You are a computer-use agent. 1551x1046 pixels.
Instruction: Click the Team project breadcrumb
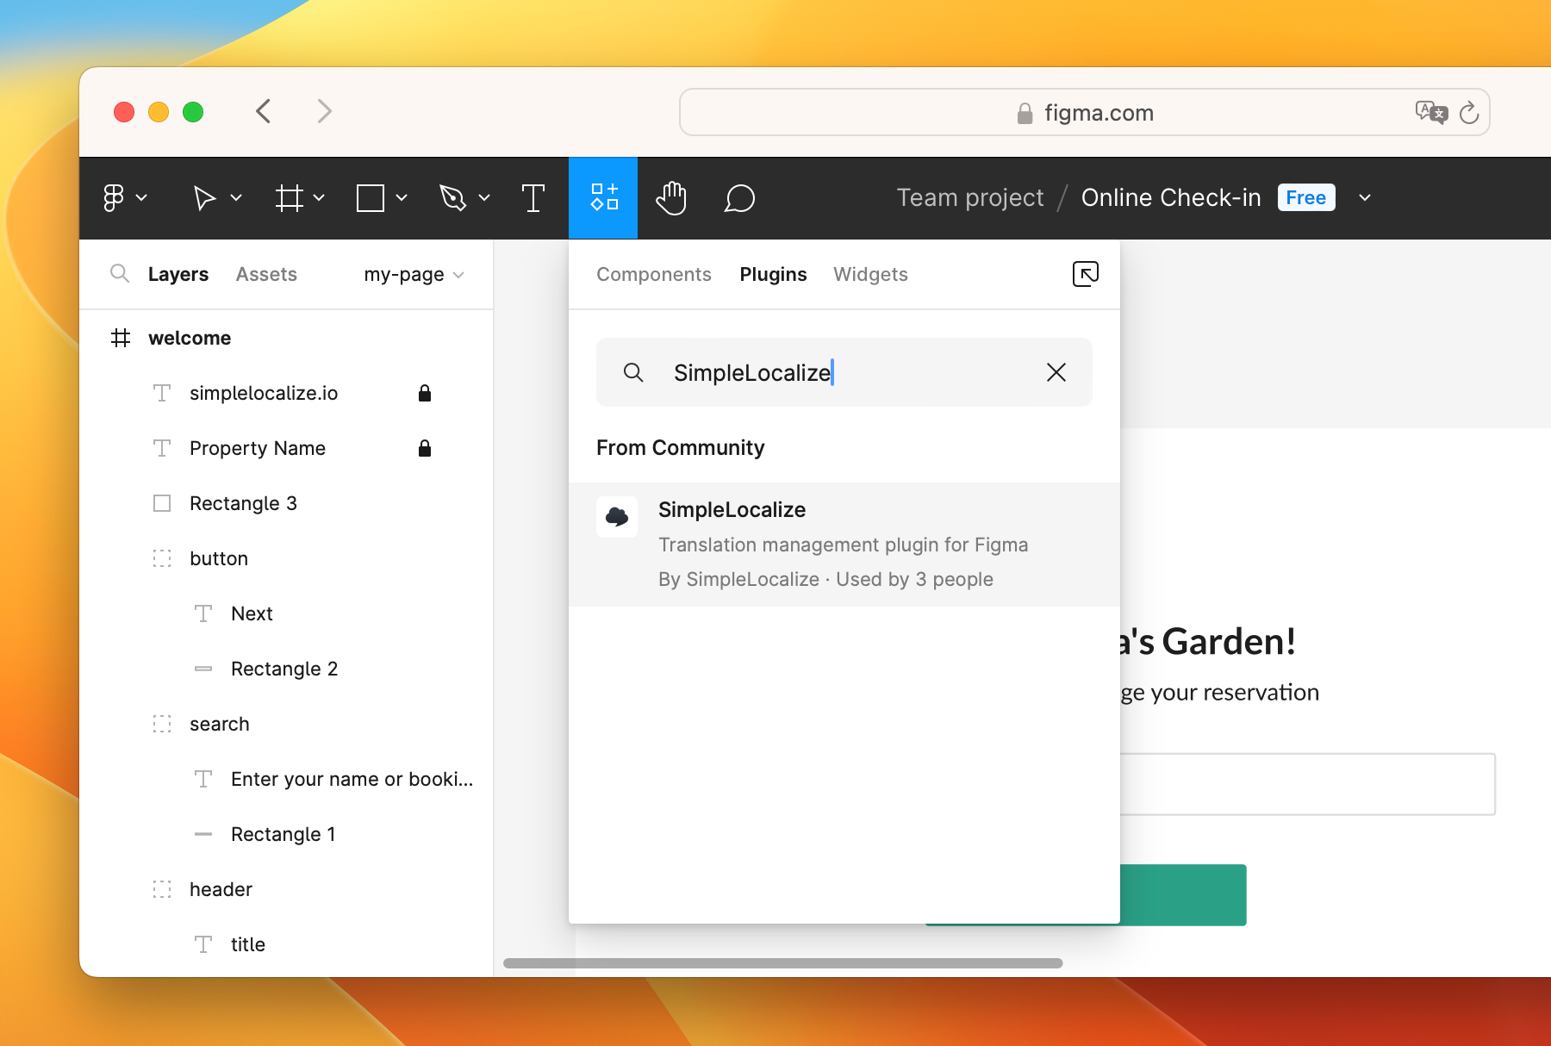[970, 198]
